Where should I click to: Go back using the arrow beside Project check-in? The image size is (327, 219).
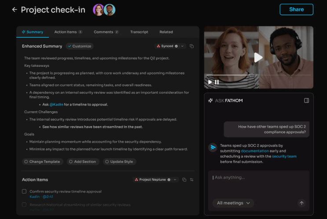point(15,10)
